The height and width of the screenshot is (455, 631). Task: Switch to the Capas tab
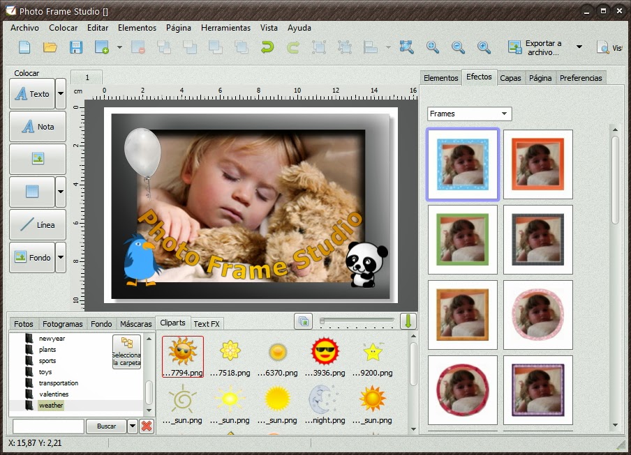click(x=510, y=77)
